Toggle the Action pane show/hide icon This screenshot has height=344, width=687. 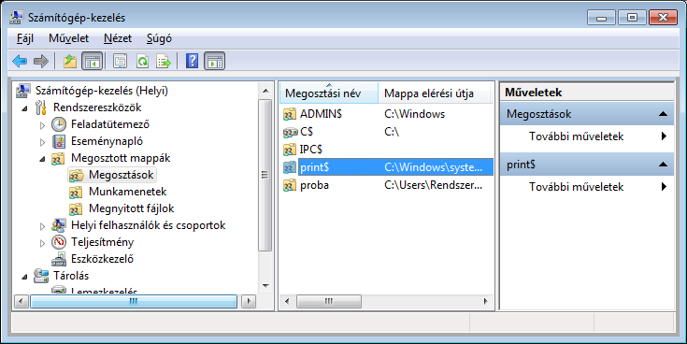pyautogui.click(x=214, y=61)
